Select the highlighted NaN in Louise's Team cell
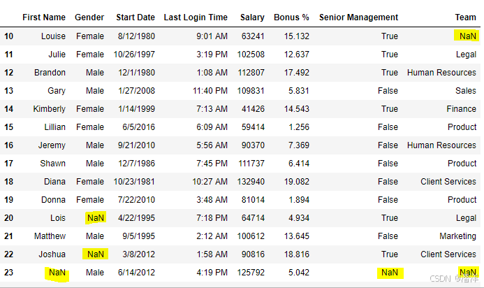The height and width of the screenshot is (288, 484). (x=467, y=36)
